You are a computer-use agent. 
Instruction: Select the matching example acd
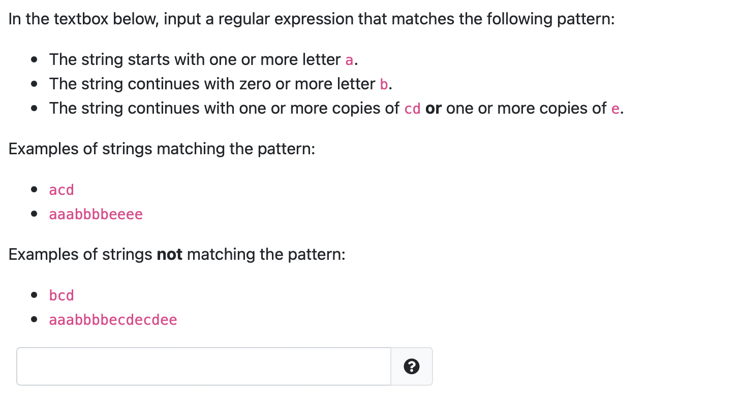(x=61, y=190)
